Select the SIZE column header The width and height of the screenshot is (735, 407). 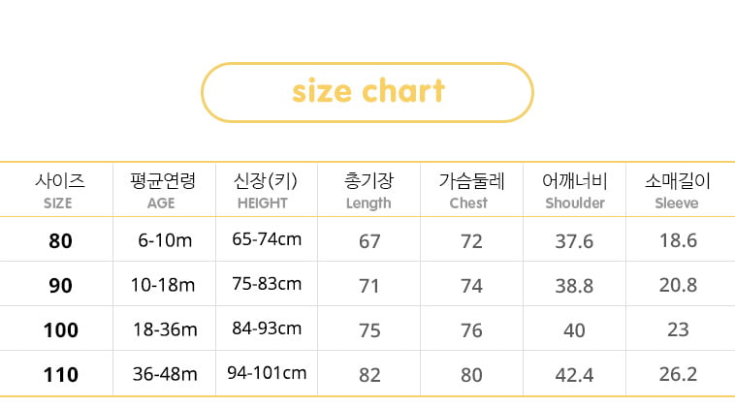59,191
